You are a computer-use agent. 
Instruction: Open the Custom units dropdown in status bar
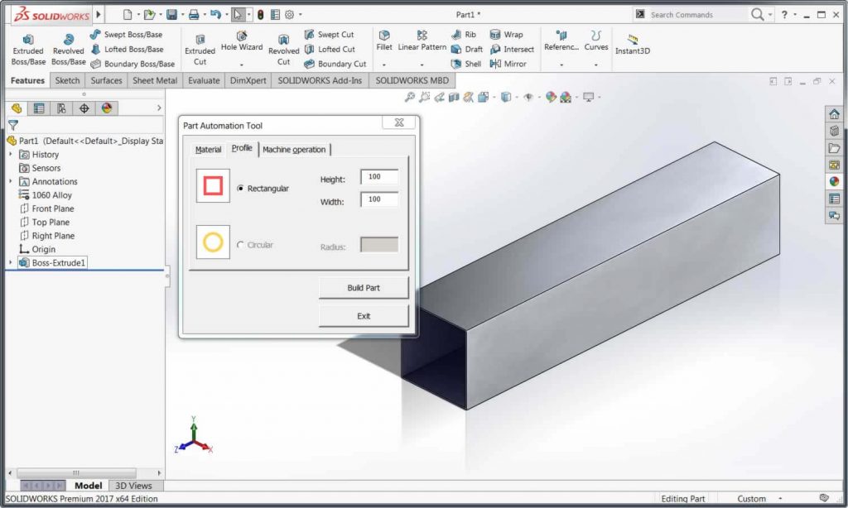[x=780, y=498]
